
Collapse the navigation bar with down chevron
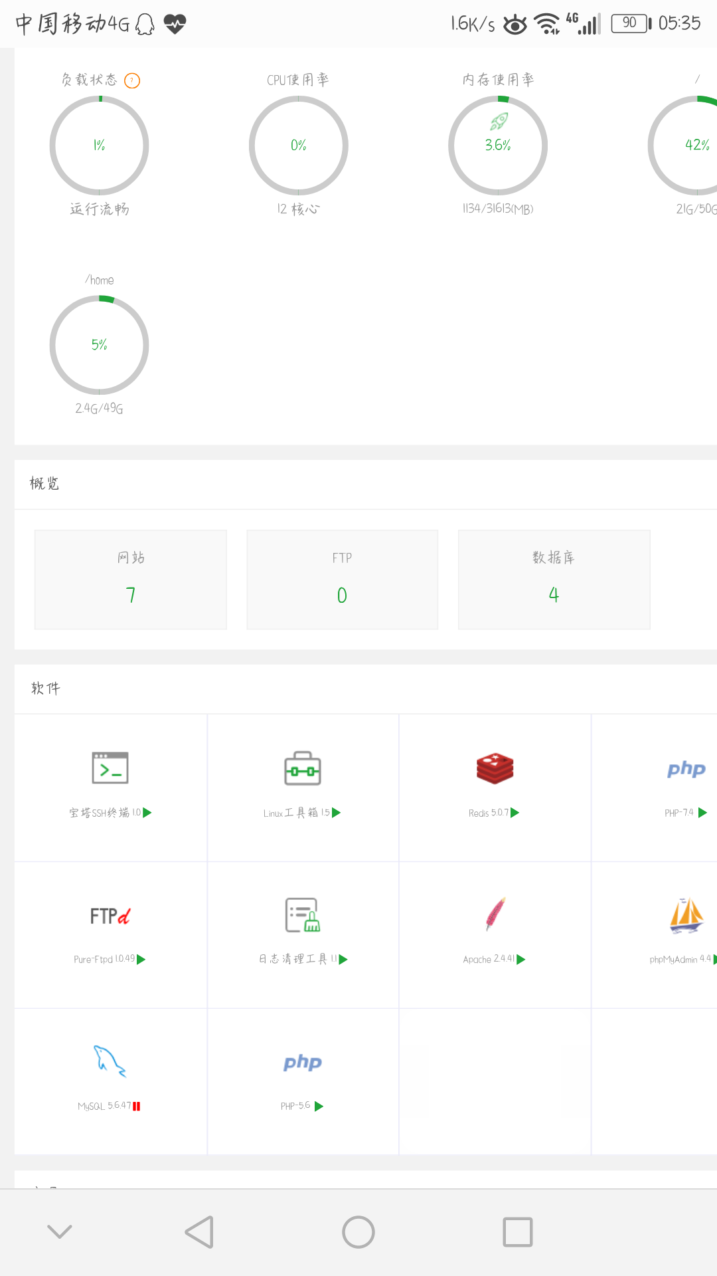[60, 1231]
